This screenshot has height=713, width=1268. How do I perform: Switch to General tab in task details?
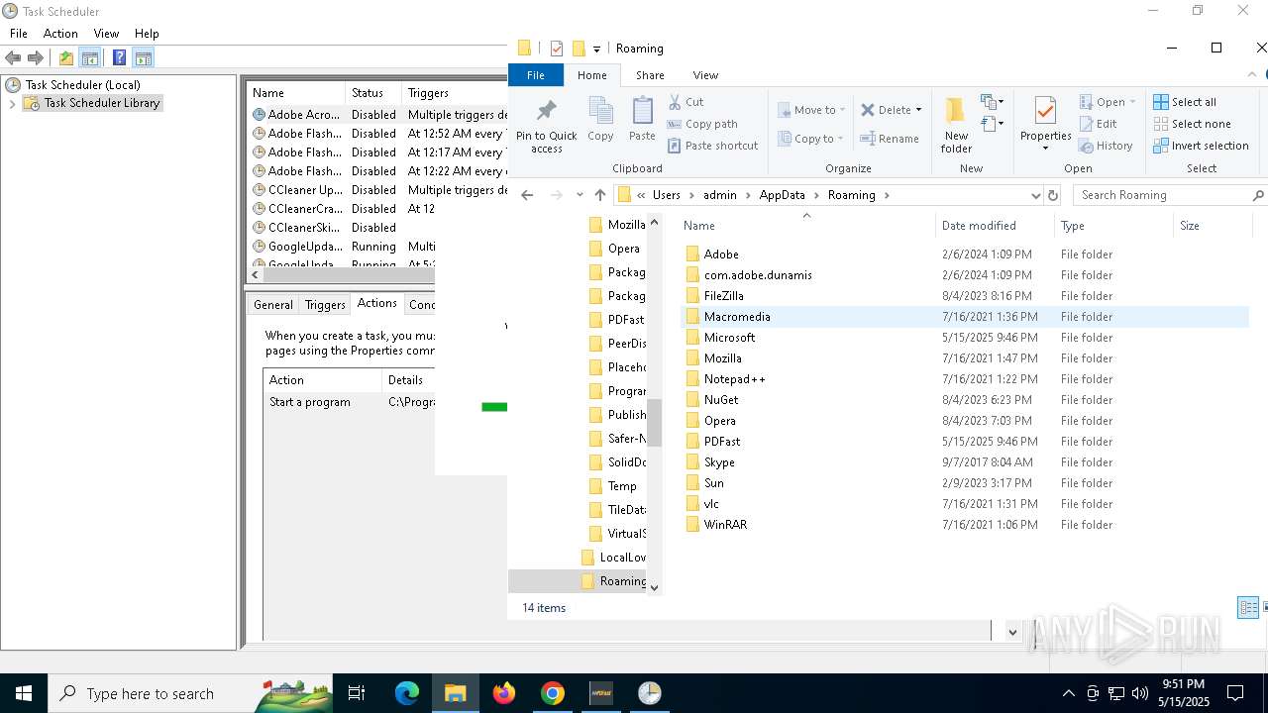click(272, 305)
